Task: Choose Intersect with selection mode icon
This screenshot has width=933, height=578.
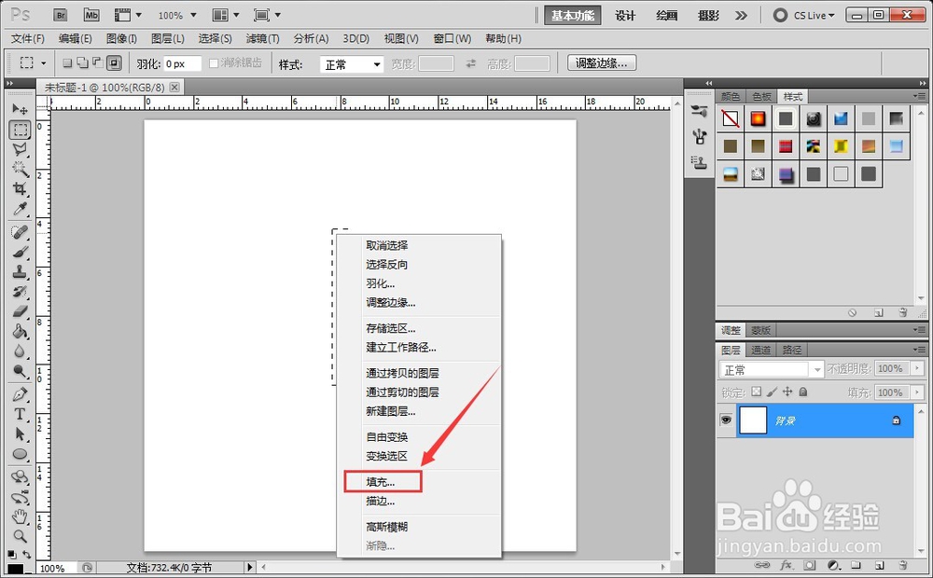Action: 114,62
